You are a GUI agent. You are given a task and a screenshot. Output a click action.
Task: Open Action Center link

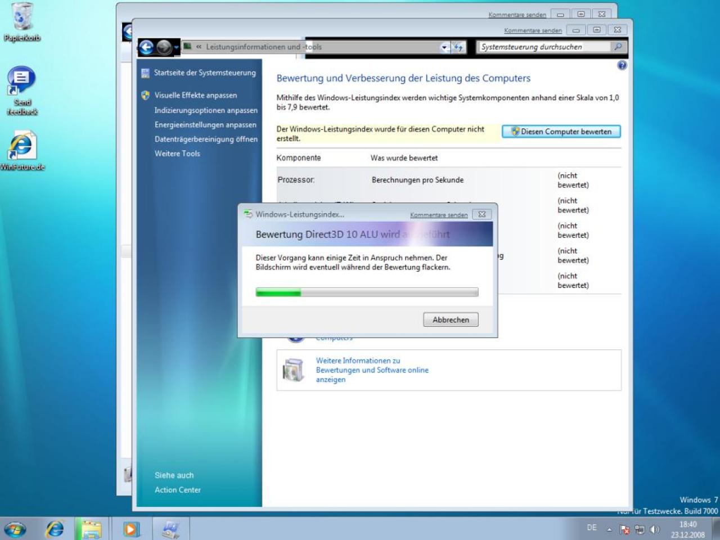(x=178, y=490)
